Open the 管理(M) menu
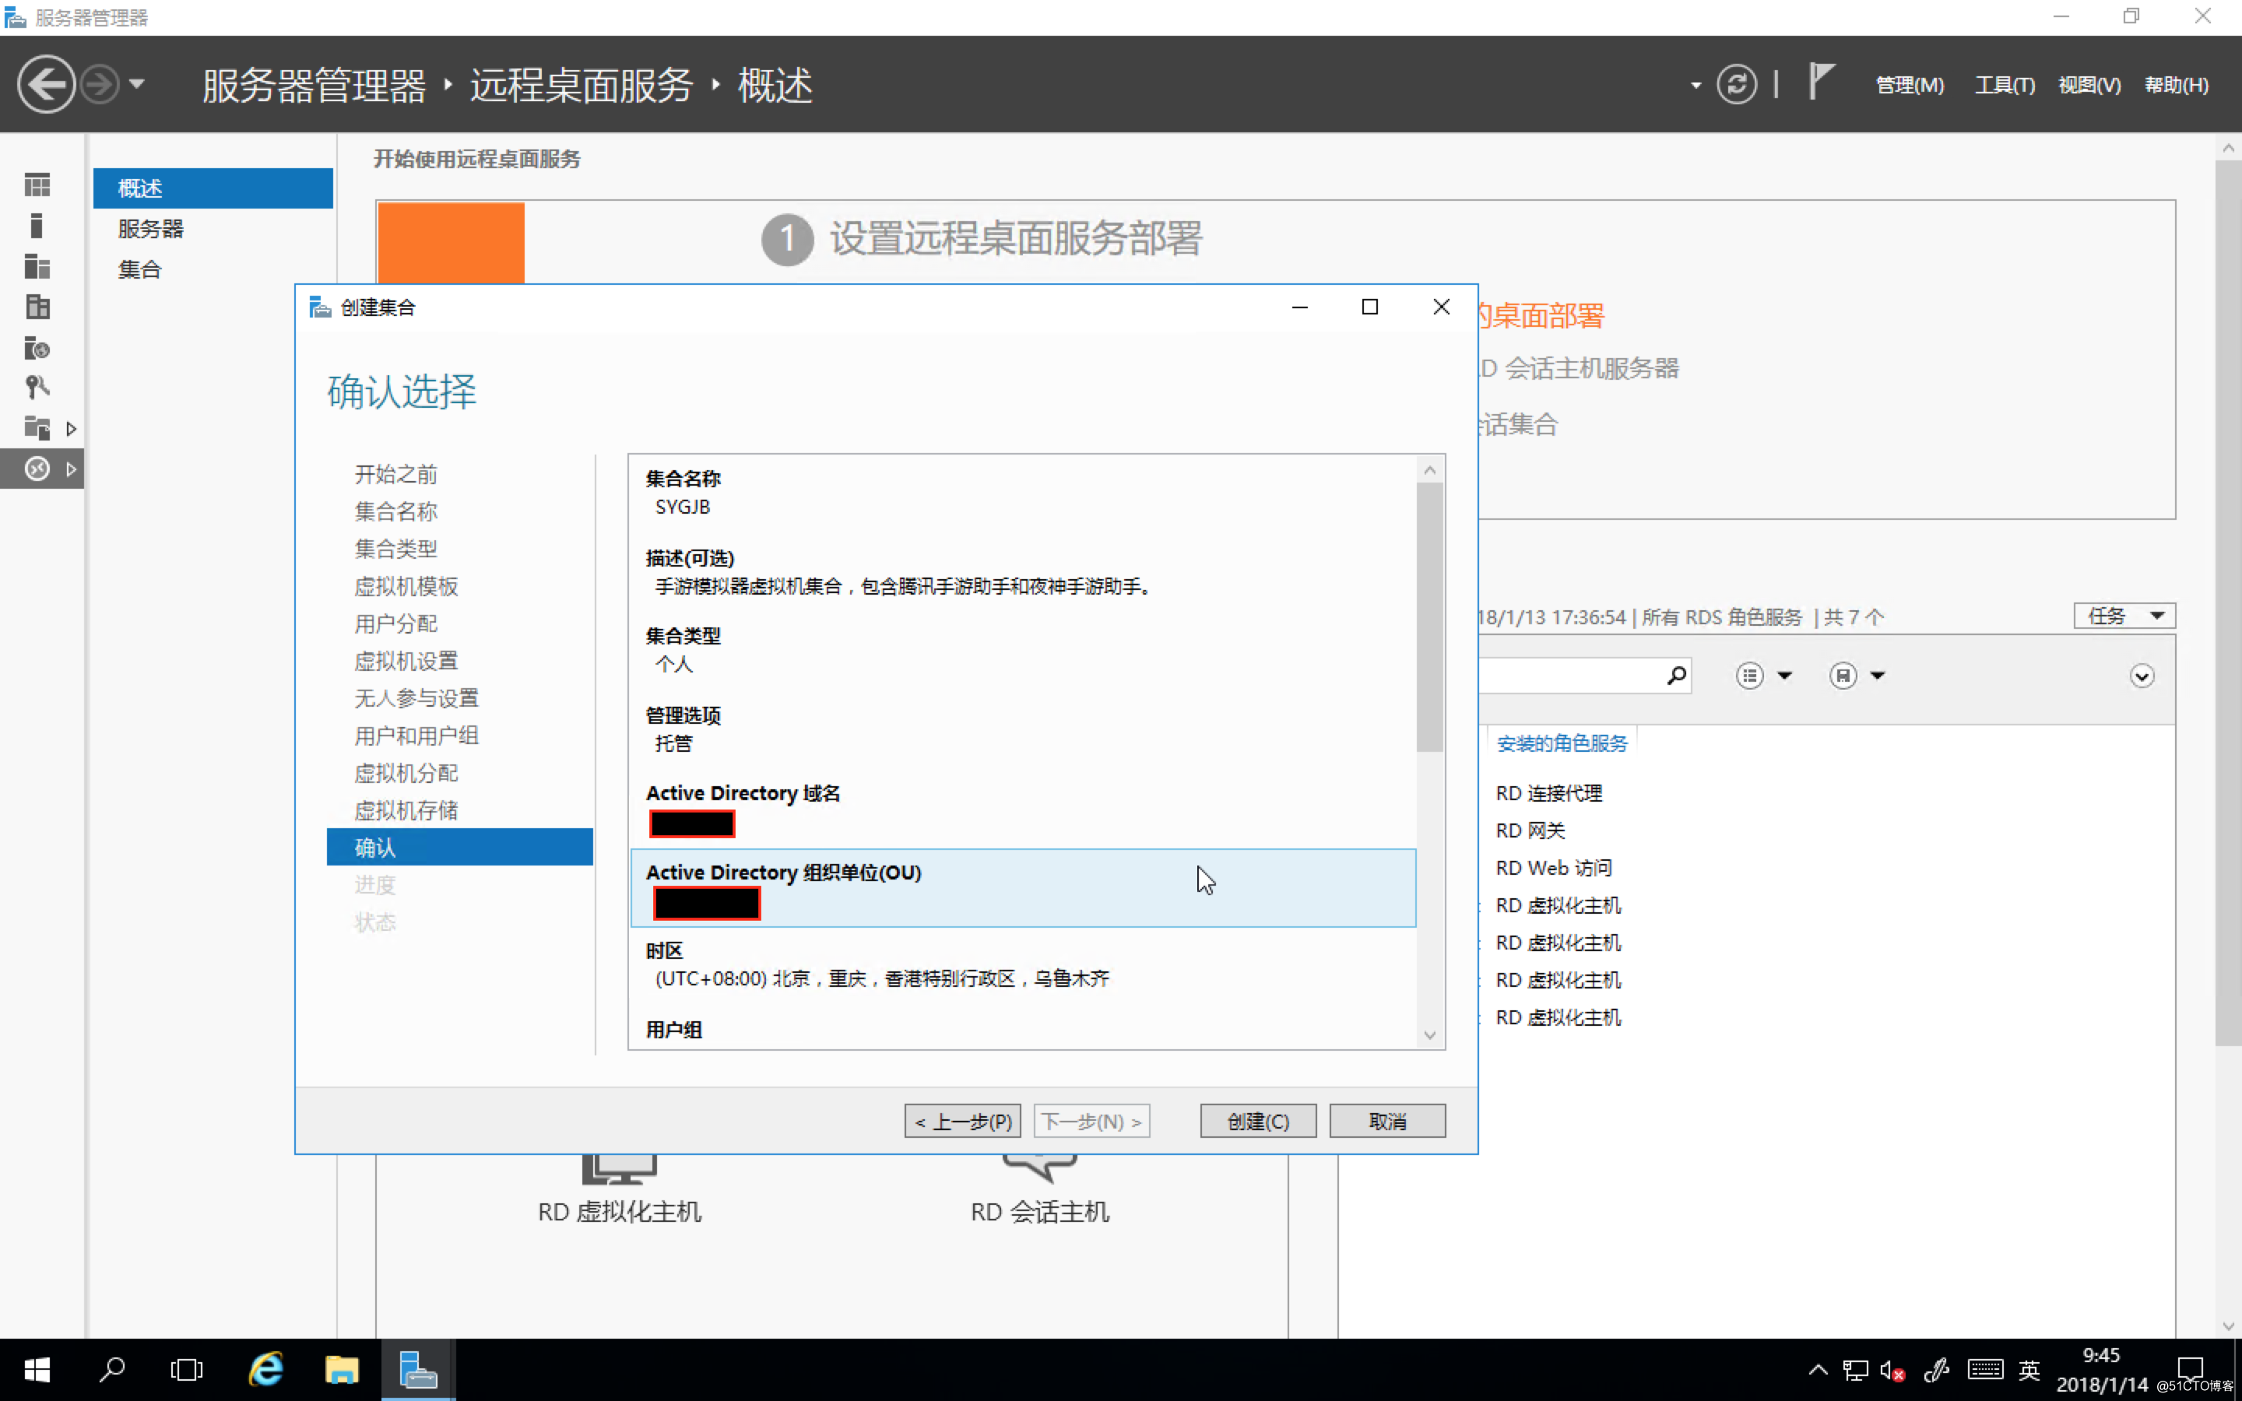2242x1401 pixels. pos(1910,86)
